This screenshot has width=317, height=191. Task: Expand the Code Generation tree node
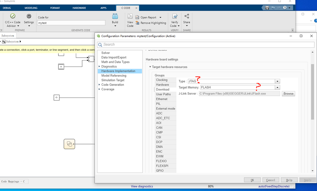click(99, 85)
